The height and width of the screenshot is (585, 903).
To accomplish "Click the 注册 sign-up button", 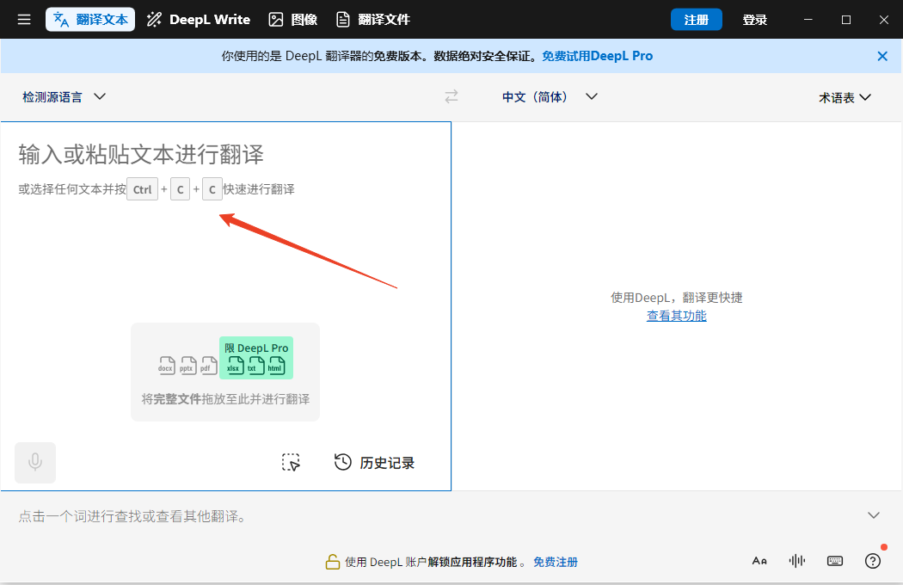I will (697, 20).
